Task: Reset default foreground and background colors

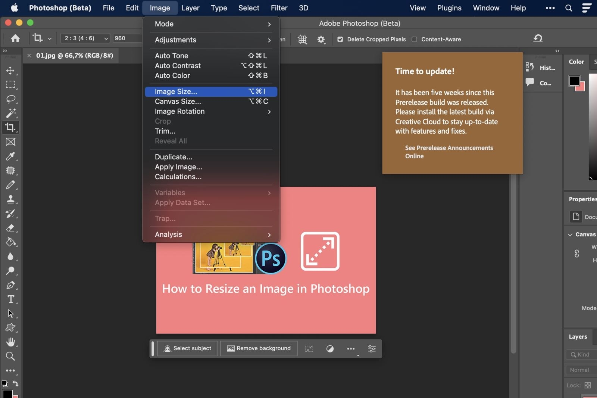Action: pyautogui.click(x=4, y=383)
